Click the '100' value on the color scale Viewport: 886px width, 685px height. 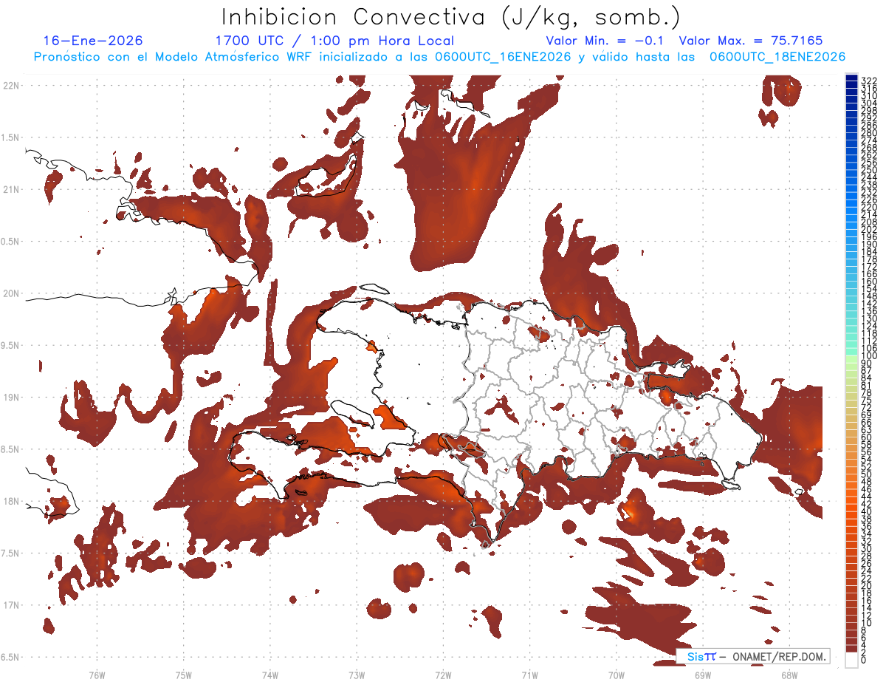click(x=869, y=356)
